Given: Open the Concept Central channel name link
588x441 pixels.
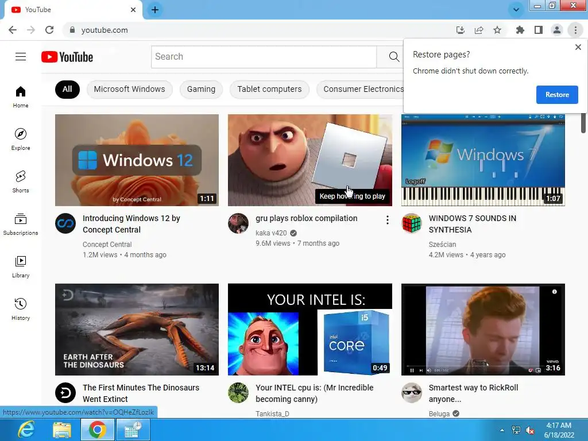Looking at the screenshot, I should 107,245.
